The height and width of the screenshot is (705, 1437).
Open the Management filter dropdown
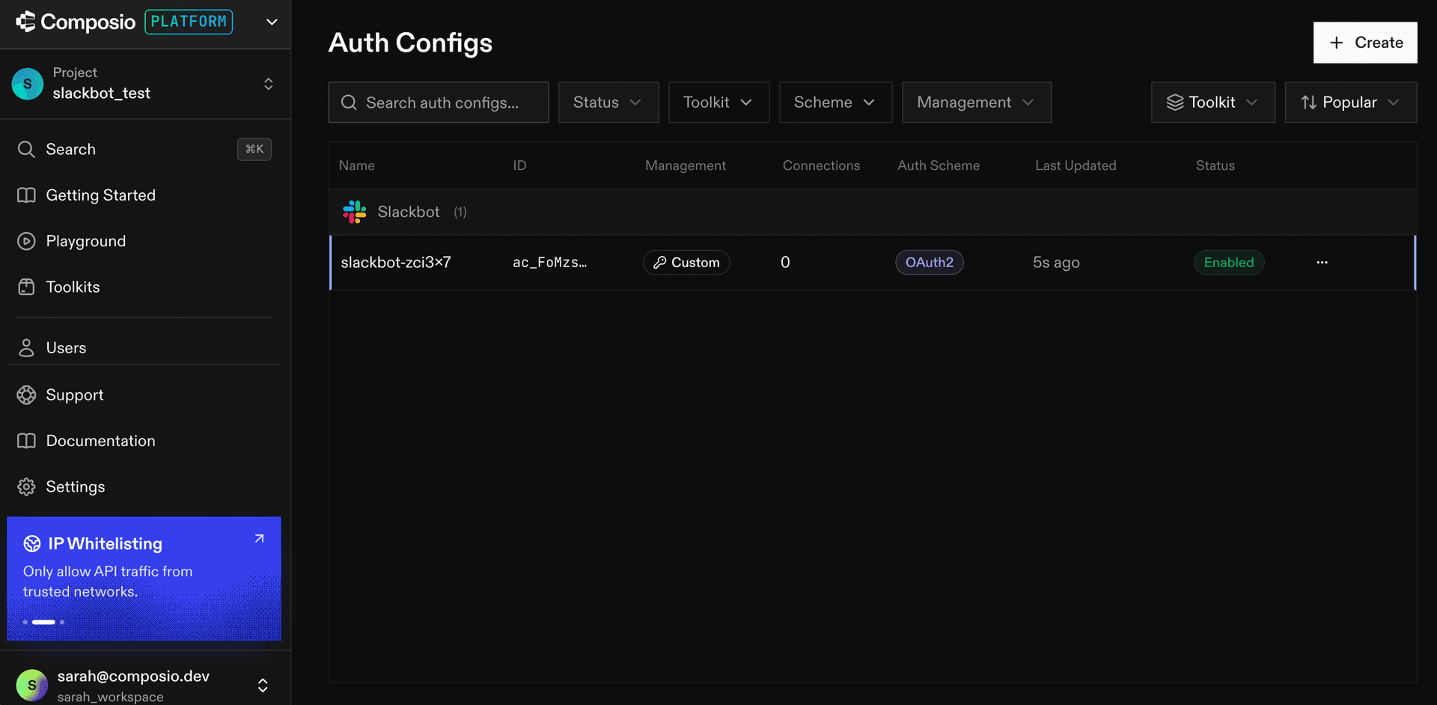coord(977,103)
